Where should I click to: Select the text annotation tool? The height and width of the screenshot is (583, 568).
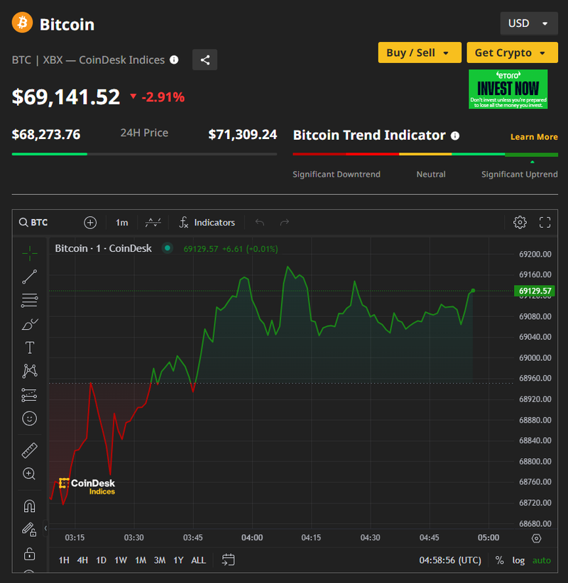tap(29, 348)
